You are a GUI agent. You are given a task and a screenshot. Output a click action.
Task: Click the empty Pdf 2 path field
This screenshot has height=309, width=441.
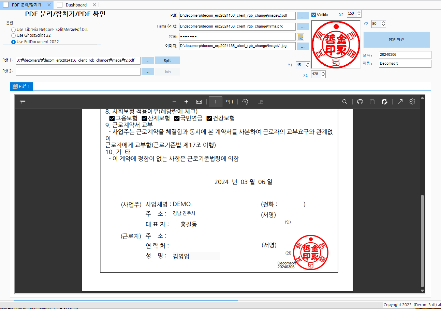(78, 71)
